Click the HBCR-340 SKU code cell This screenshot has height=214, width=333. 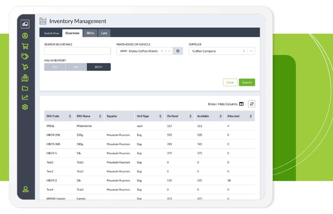click(x=53, y=144)
